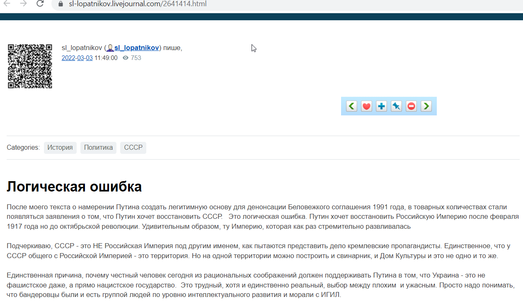Open the day 03 date link
This screenshot has width=523, height=304.
(89, 58)
